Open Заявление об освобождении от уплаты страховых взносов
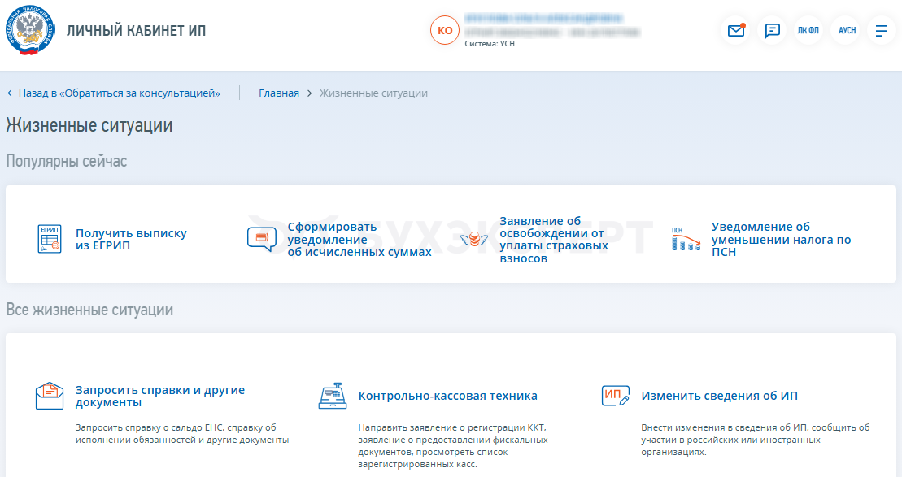The height and width of the screenshot is (477, 902). [553, 240]
